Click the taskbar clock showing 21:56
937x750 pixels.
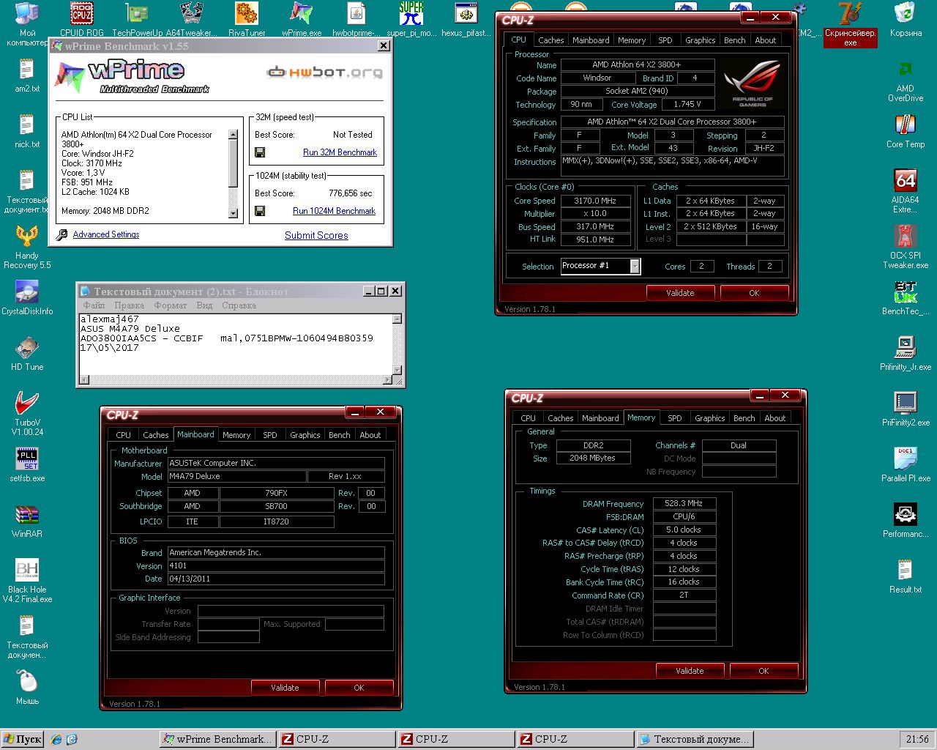[917, 739]
